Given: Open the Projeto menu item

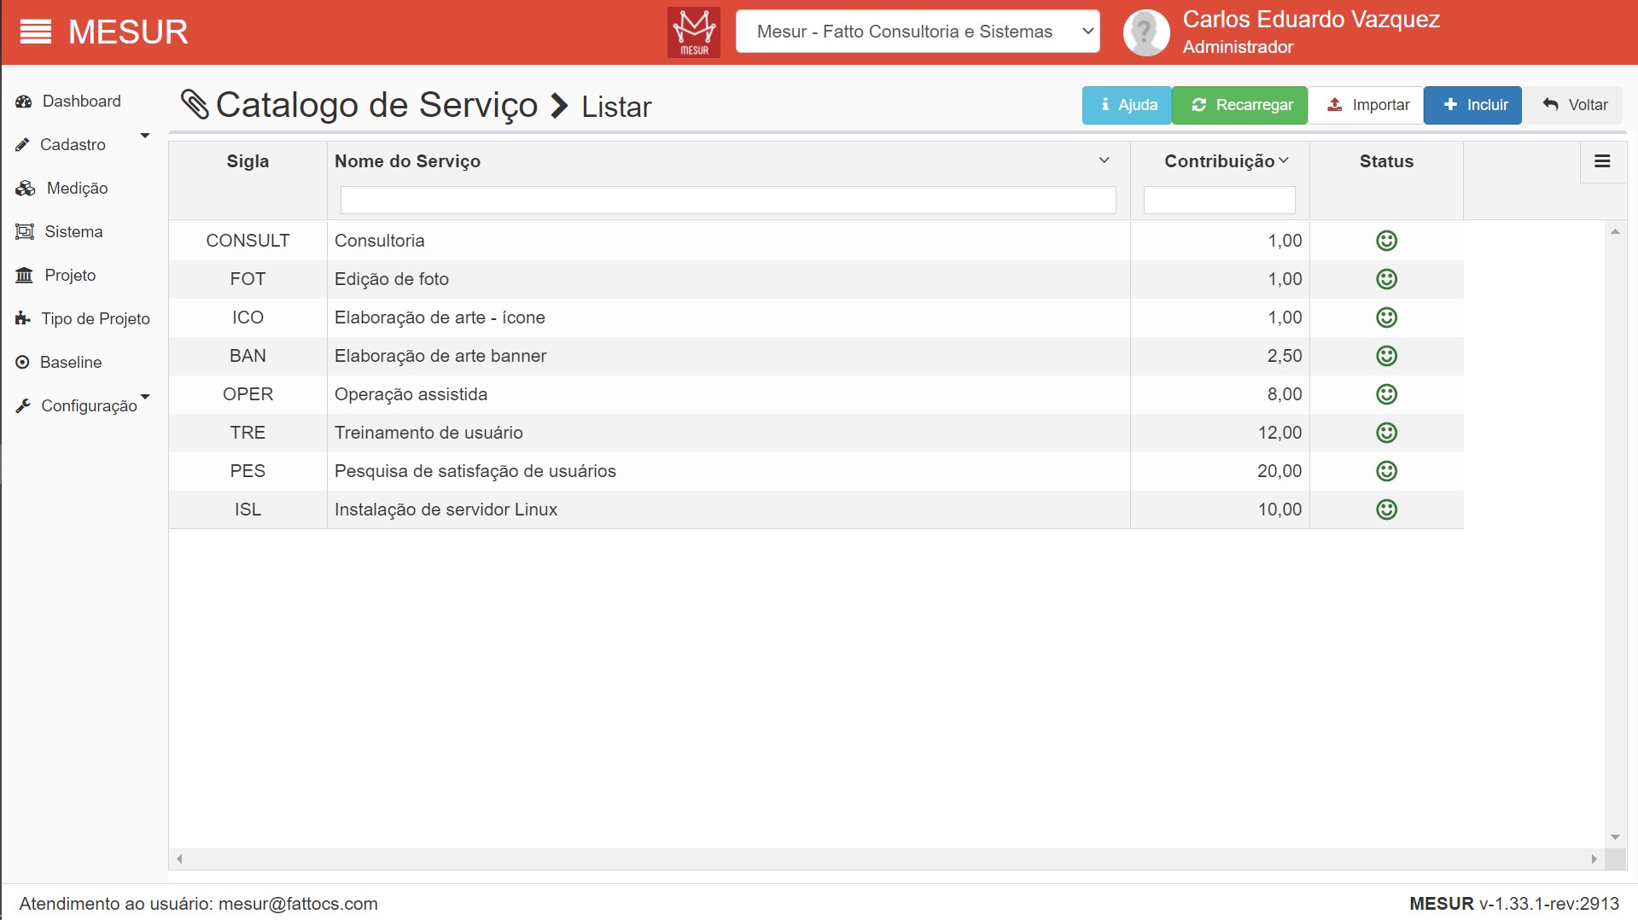Looking at the screenshot, I should [70, 276].
